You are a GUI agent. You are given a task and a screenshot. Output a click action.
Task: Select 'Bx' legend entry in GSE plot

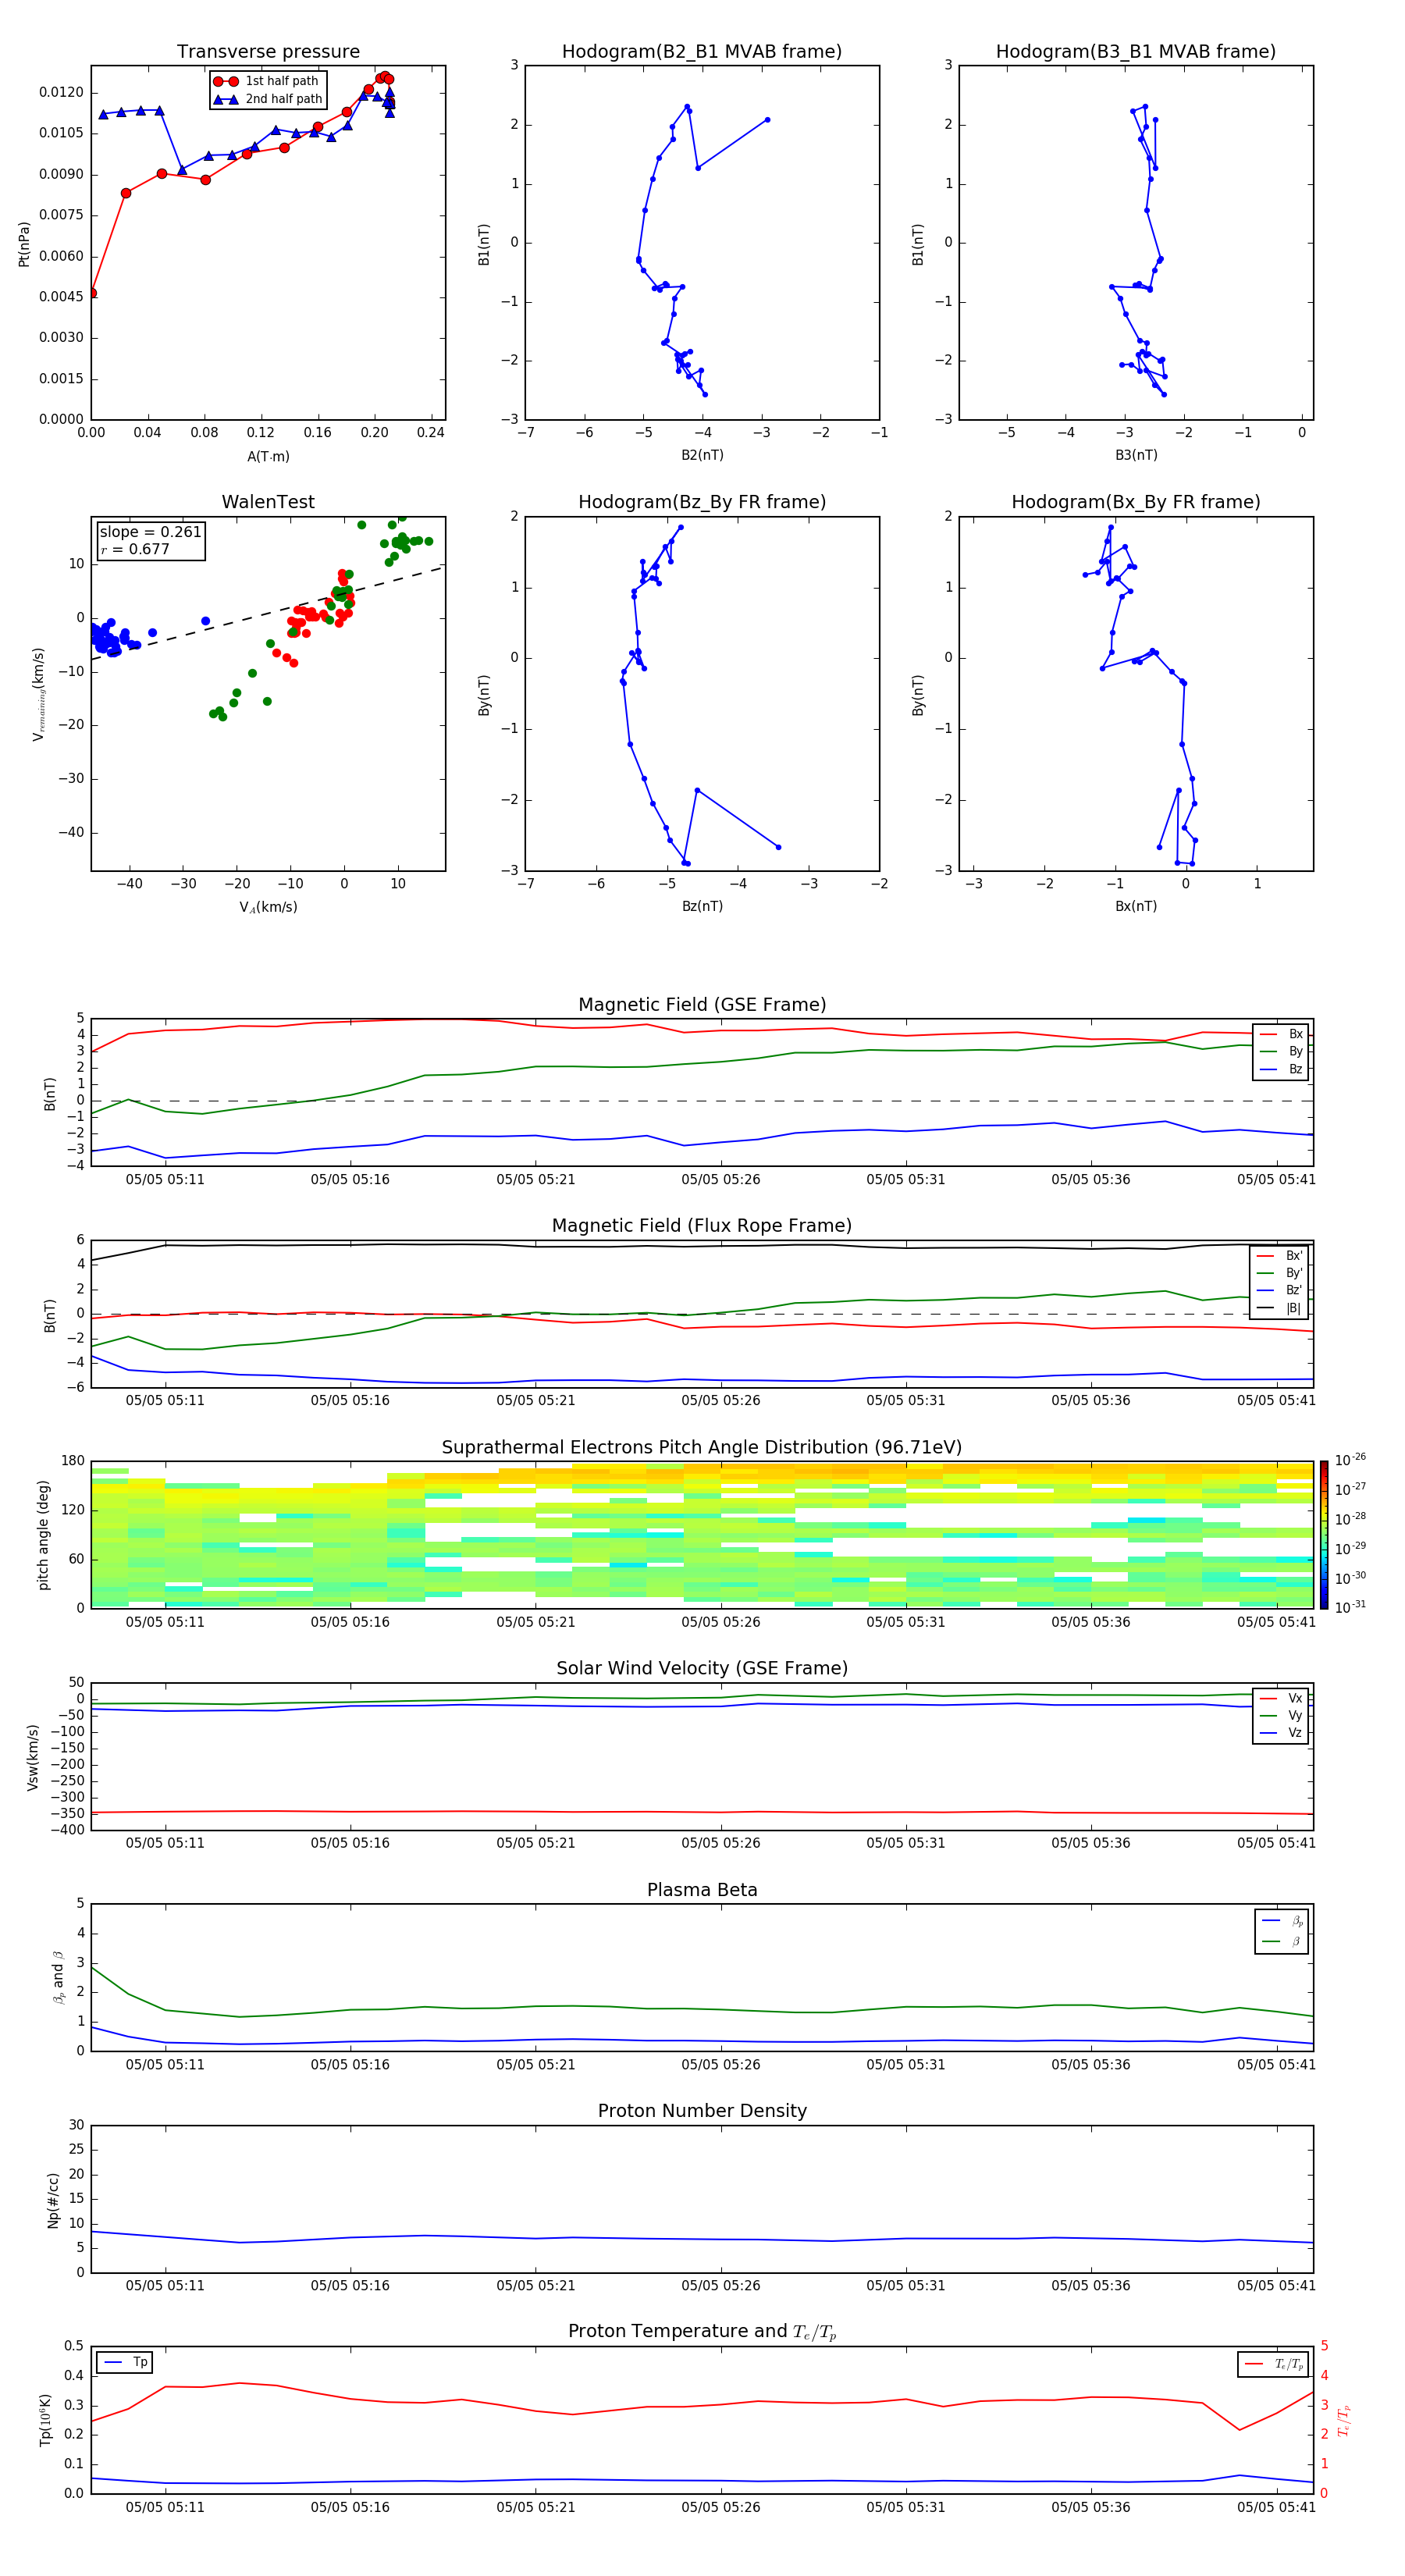coord(1281,1034)
